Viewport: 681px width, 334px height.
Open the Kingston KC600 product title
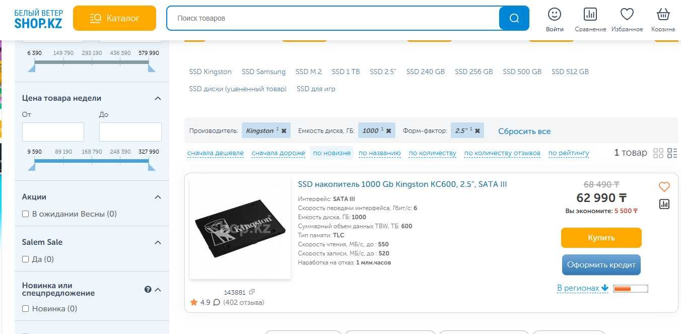tap(402, 184)
